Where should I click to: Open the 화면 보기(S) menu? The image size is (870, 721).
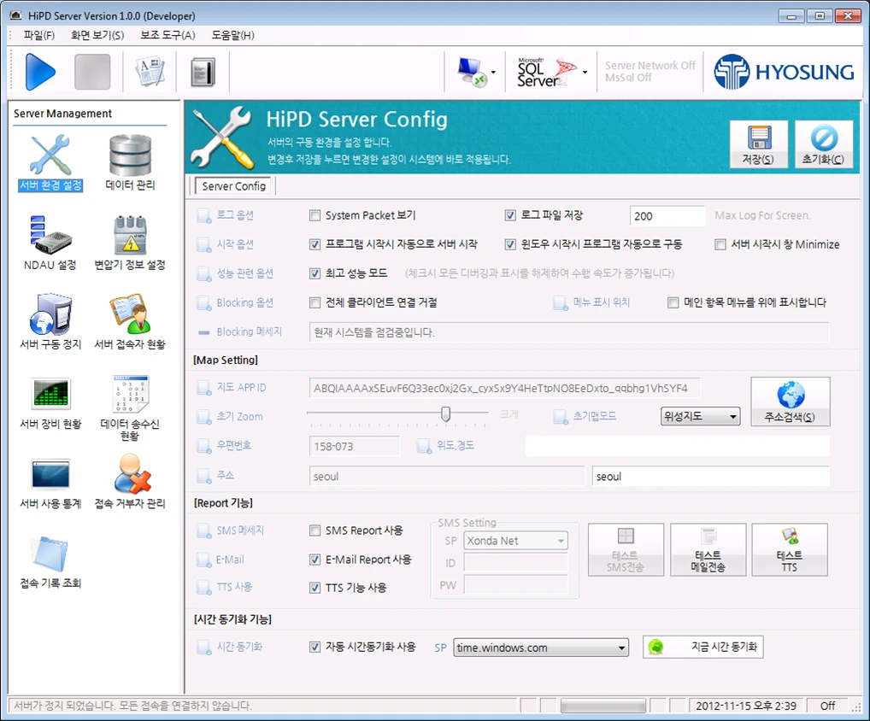pos(97,36)
